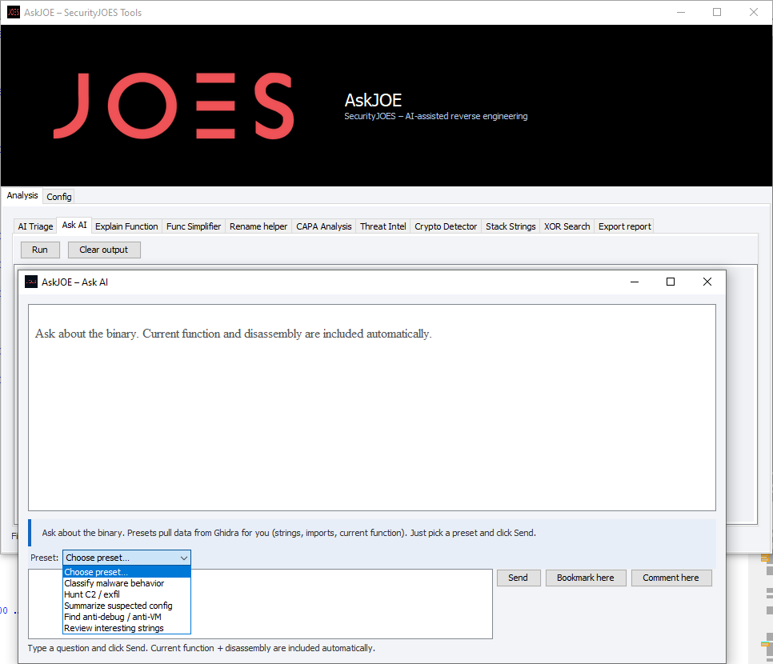Click the 'Preset:' label
The image size is (773, 664).
(44, 558)
